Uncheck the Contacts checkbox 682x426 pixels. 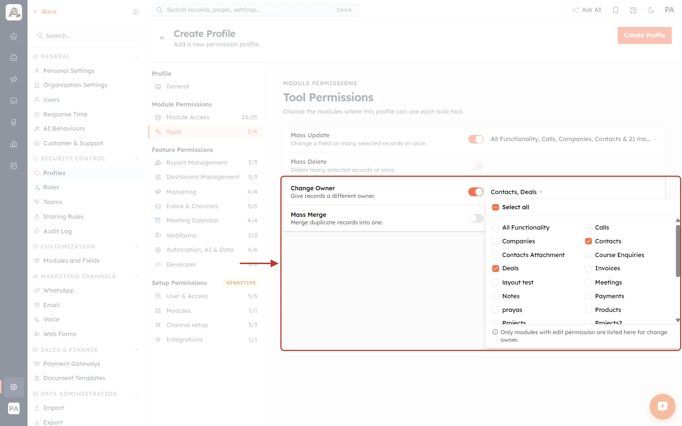pyautogui.click(x=588, y=241)
